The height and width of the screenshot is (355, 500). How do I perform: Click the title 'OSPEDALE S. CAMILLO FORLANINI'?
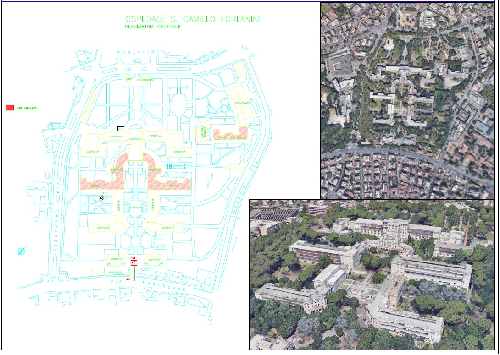tap(192, 19)
